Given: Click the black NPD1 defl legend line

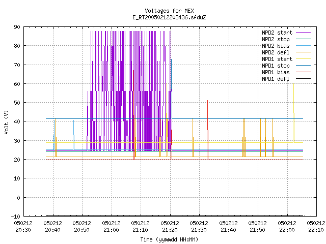Looking at the screenshot, I should click(x=303, y=79).
